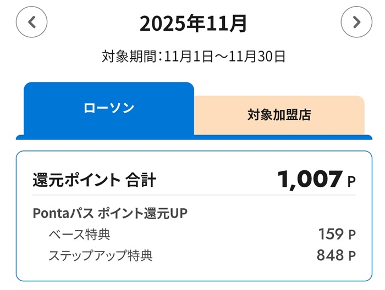The height and width of the screenshot is (290, 385).
Task: Tap the Pontaパス ポイント還元UP heading
Action: (x=110, y=213)
